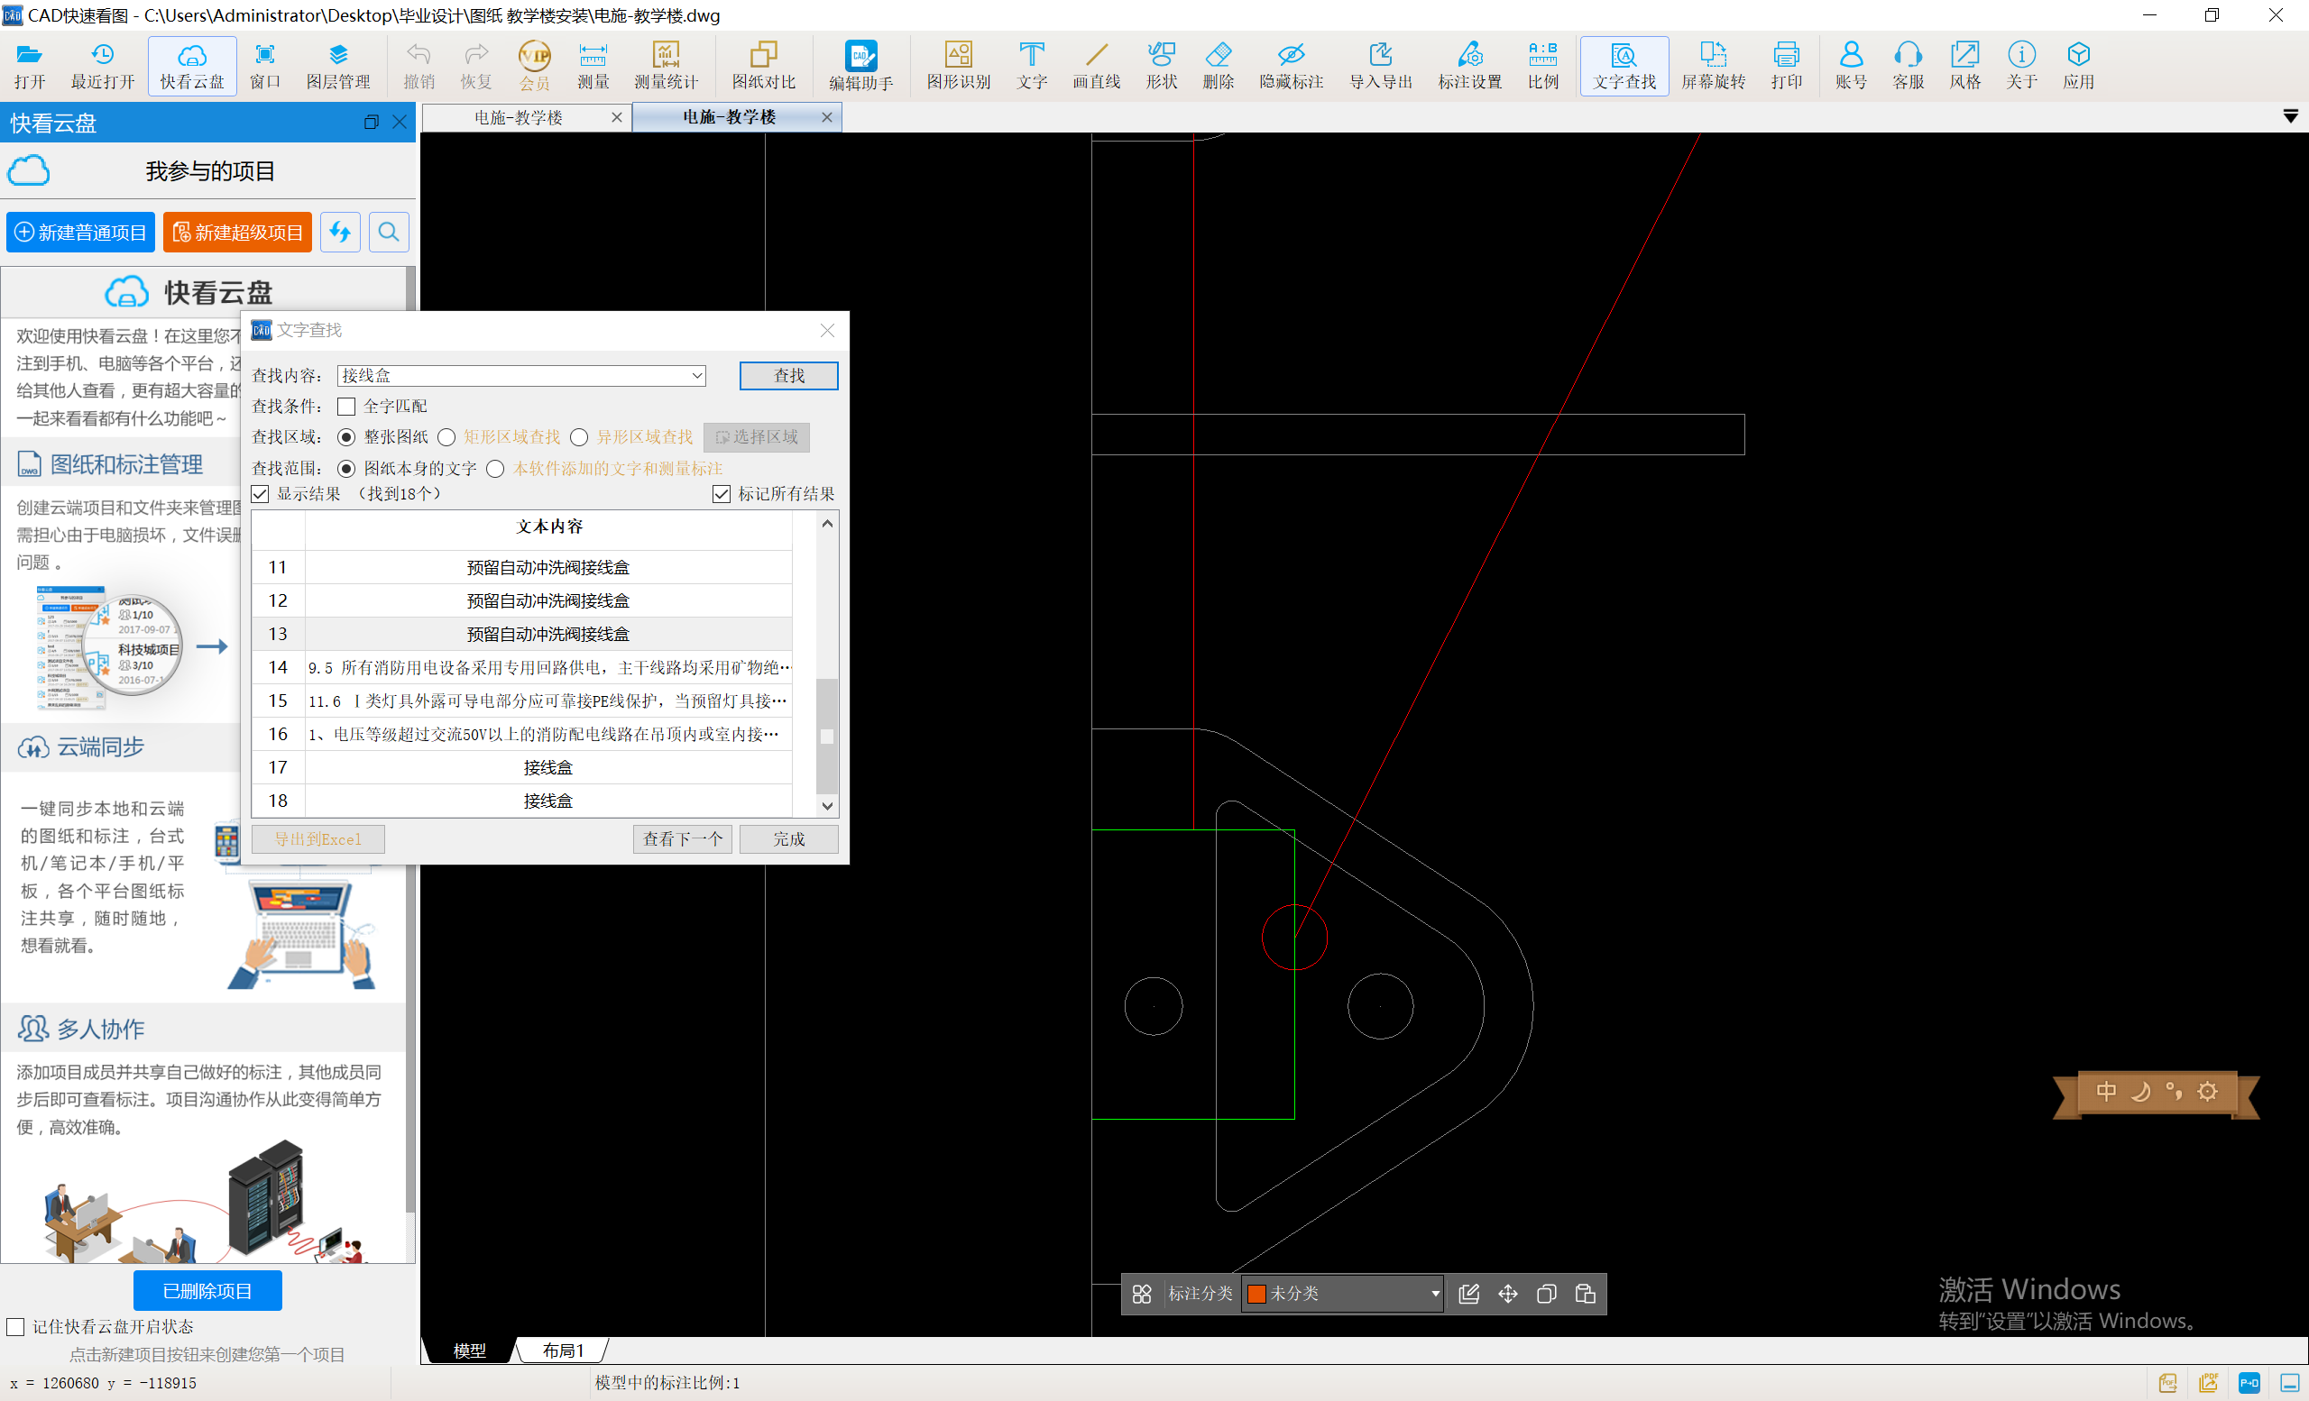Click the VIP 会员 icon
Viewport: 2309px width, 1401px height.
pyautogui.click(x=534, y=66)
